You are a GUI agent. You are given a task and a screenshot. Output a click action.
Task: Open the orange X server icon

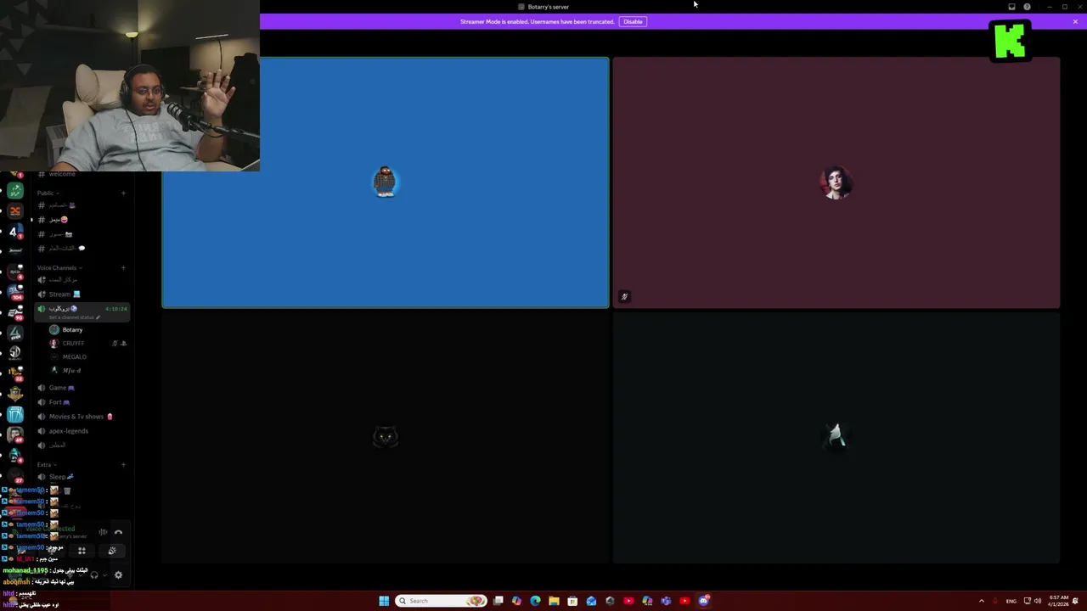click(x=15, y=211)
